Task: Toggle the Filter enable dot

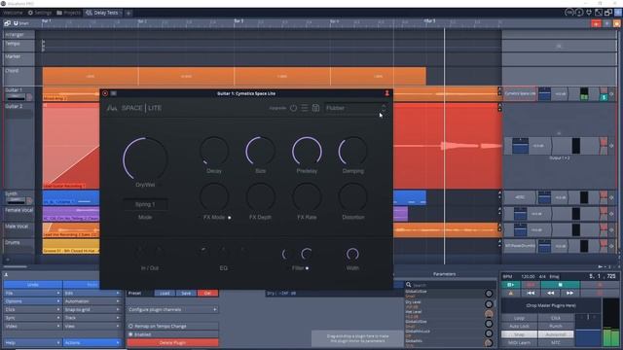Action: click(307, 268)
